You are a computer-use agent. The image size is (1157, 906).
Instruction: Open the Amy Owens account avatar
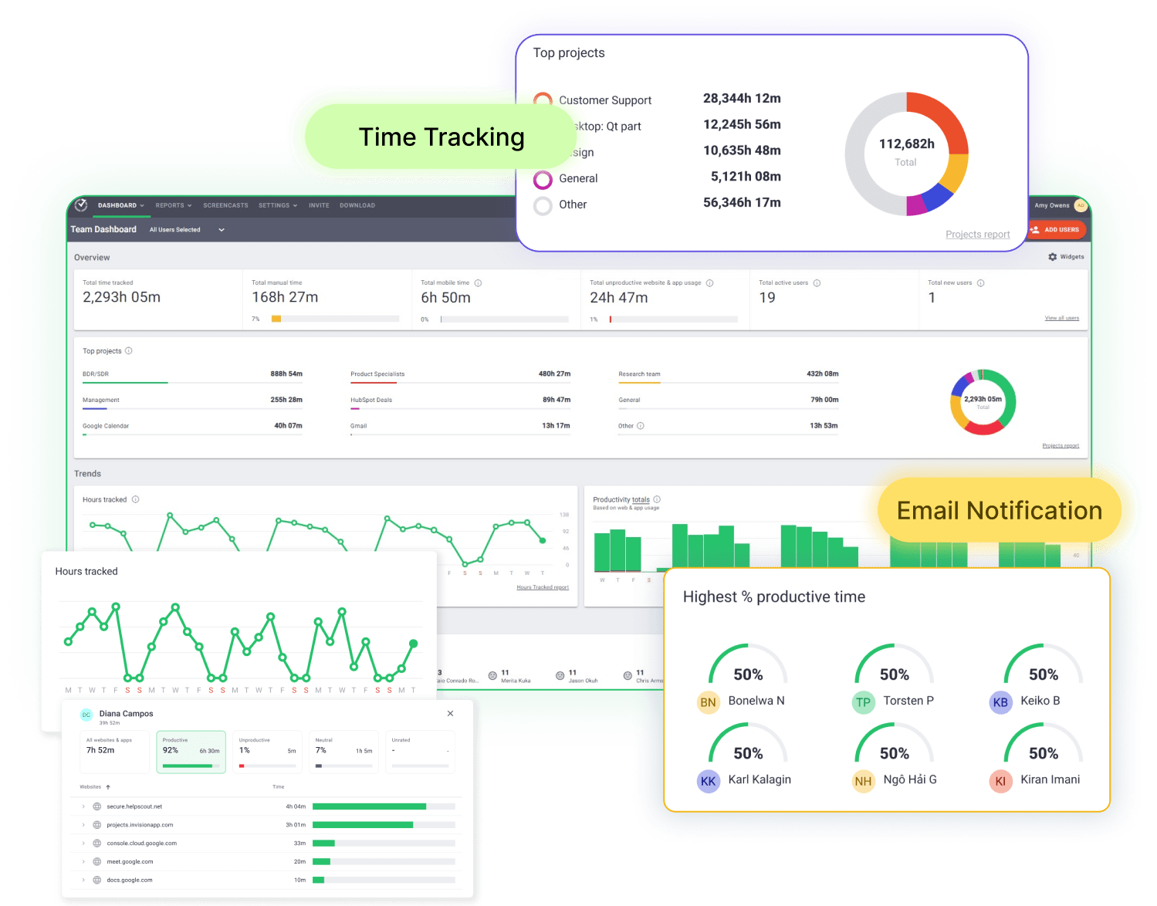tap(1081, 205)
